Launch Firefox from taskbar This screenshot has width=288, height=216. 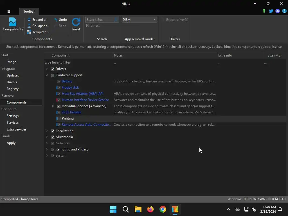(150, 209)
